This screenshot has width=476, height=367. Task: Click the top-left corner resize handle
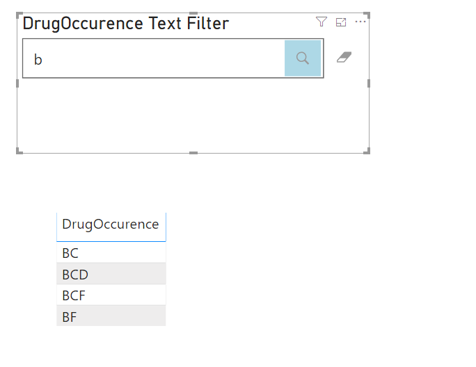(x=19, y=15)
